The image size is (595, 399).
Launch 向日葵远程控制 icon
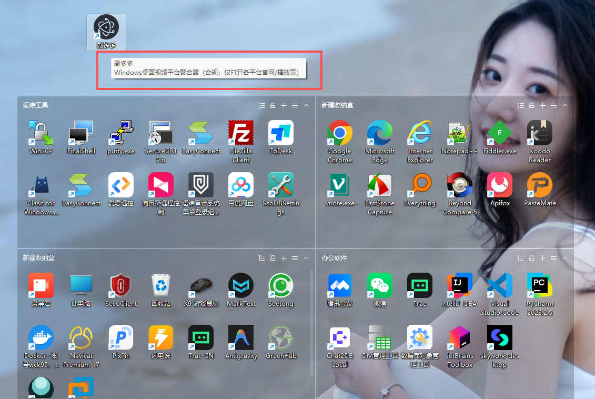161,194
